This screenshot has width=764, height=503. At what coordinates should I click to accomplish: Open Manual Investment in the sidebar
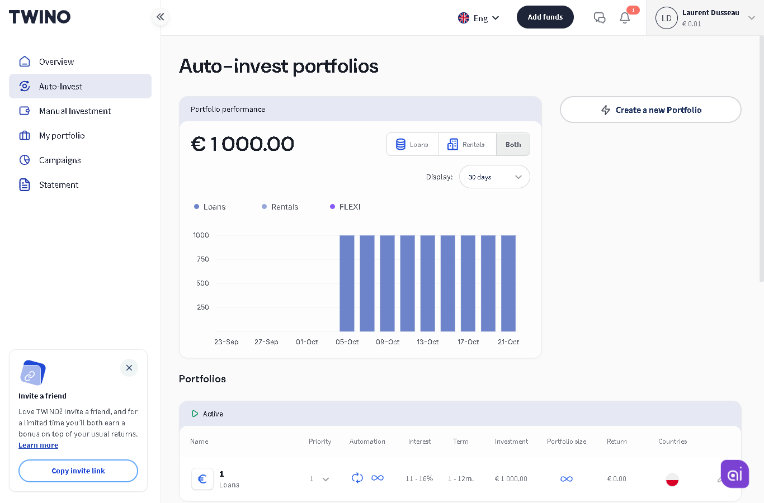(x=80, y=111)
